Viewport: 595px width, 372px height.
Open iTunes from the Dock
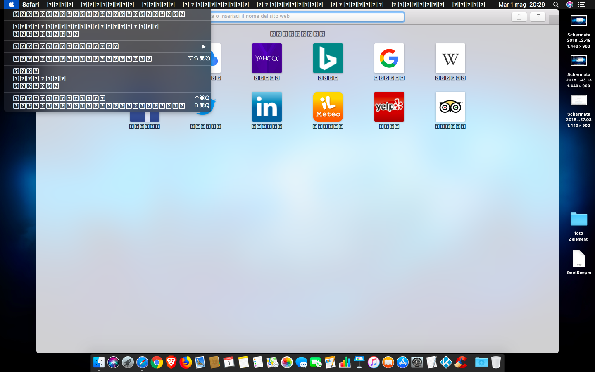[374, 362]
